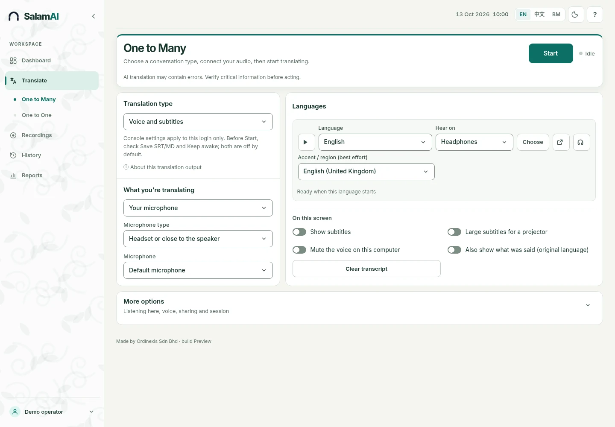
Task: Click the Clear transcript button
Action: [x=366, y=269]
